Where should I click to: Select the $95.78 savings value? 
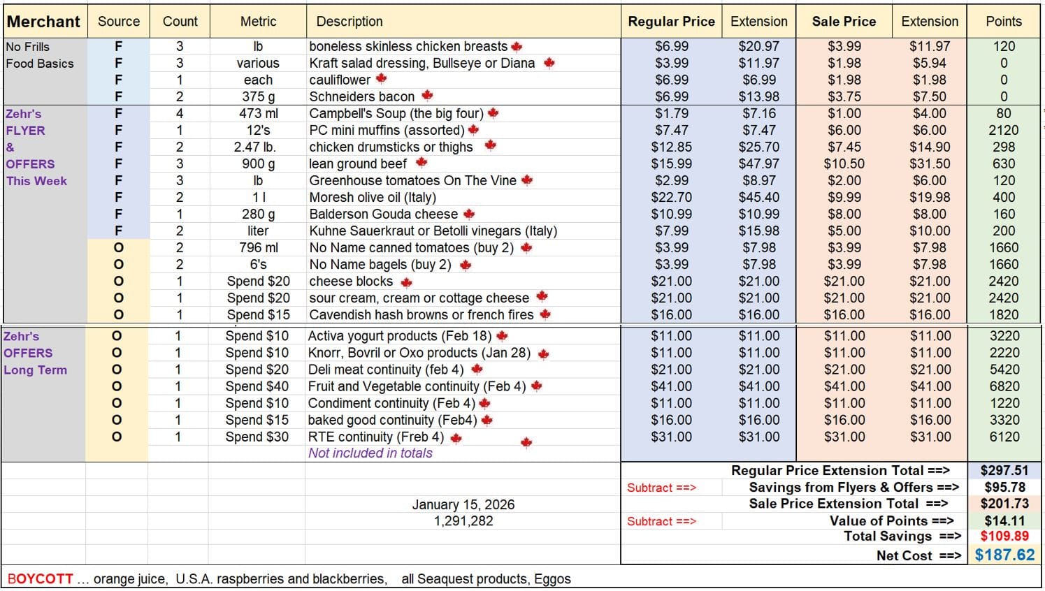[1004, 488]
